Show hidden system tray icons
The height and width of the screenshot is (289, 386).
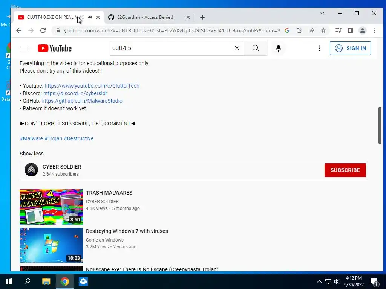(319, 281)
